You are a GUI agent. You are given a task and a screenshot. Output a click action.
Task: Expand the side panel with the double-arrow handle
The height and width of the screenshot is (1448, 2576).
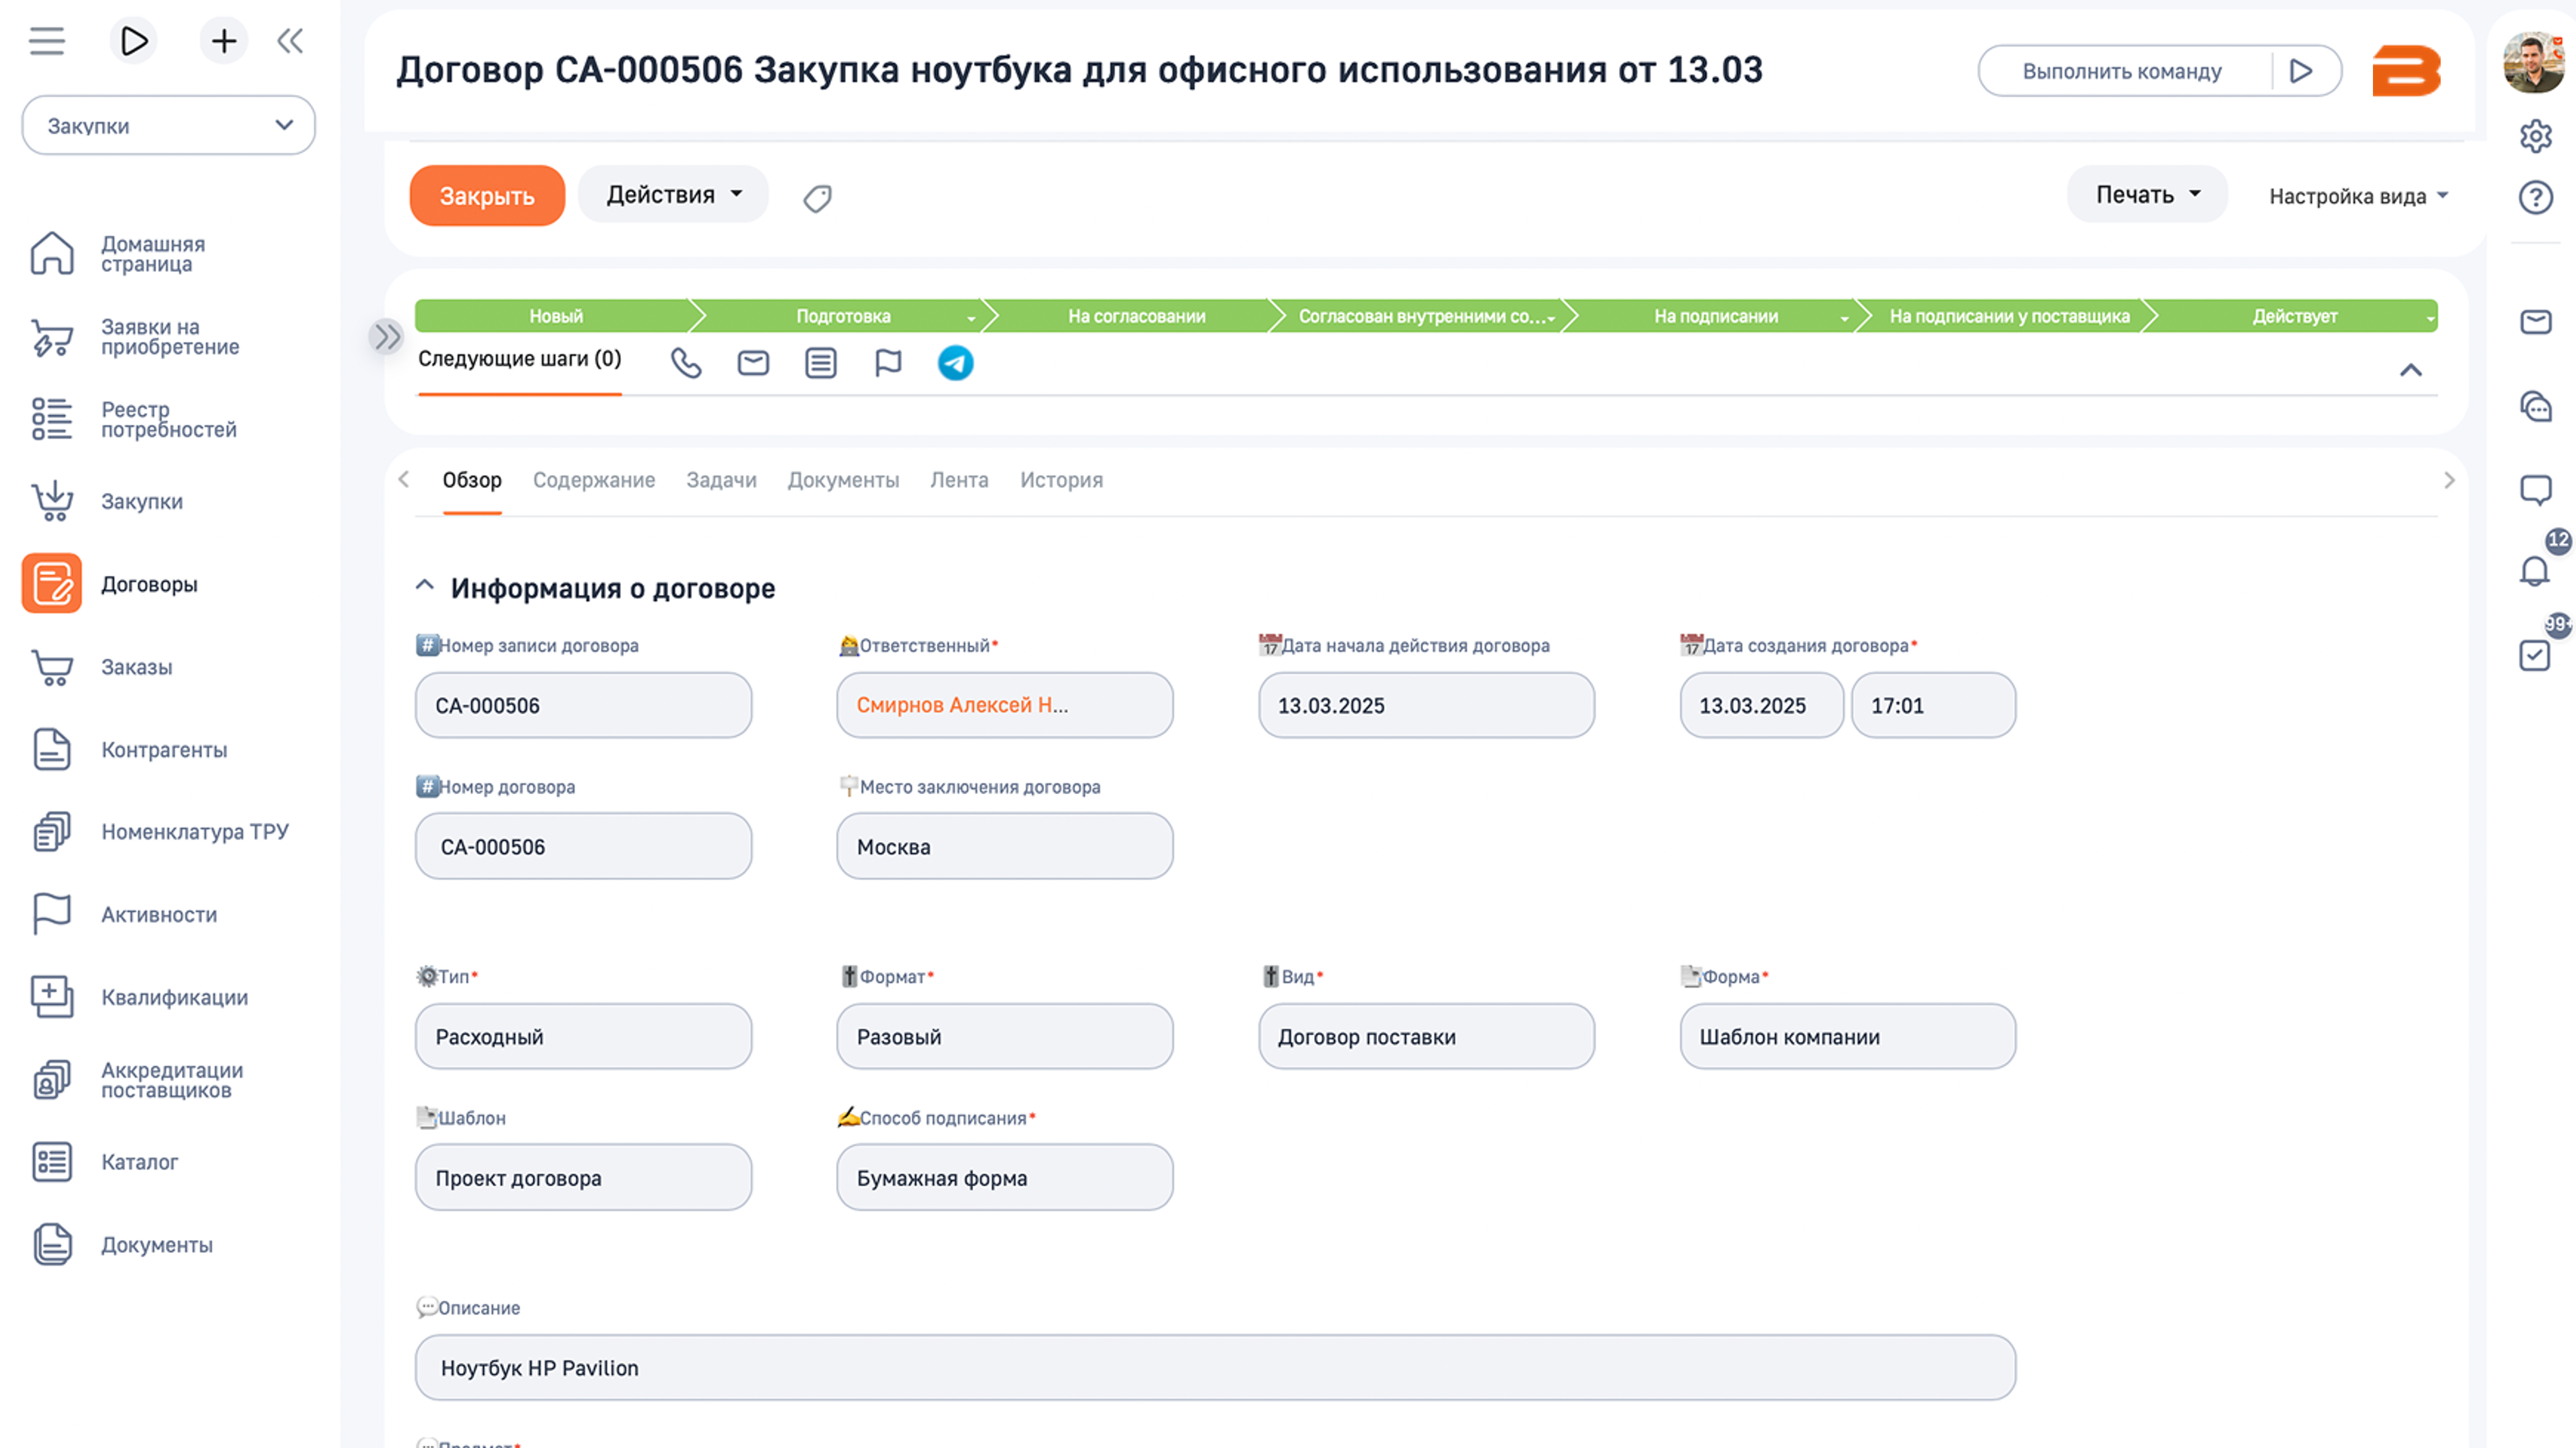(386, 336)
